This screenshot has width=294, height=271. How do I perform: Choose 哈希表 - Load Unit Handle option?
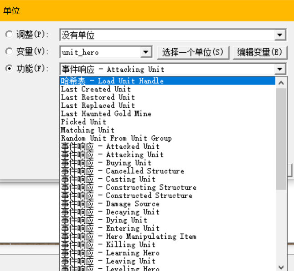click(x=112, y=81)
